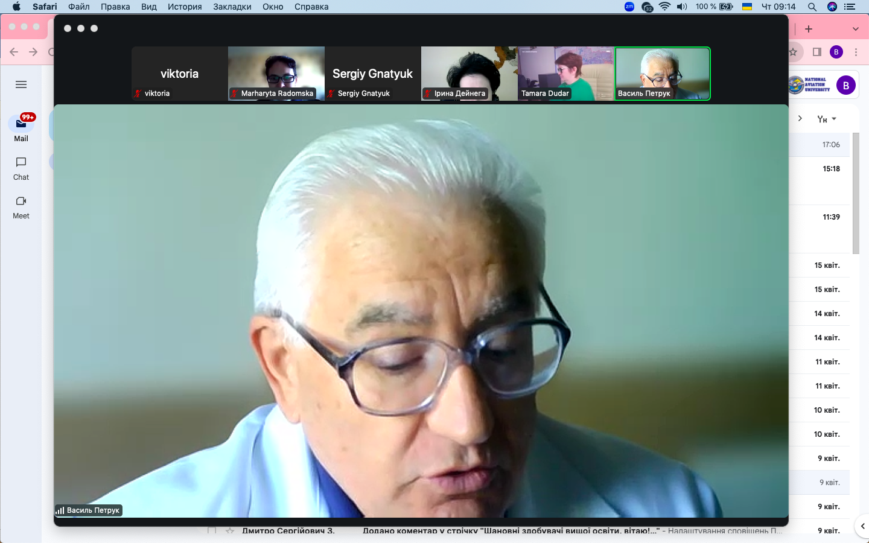This screenshot has height=543, width=869.
Task: Click the clock showing Чт 09:14
Action: 778,7
